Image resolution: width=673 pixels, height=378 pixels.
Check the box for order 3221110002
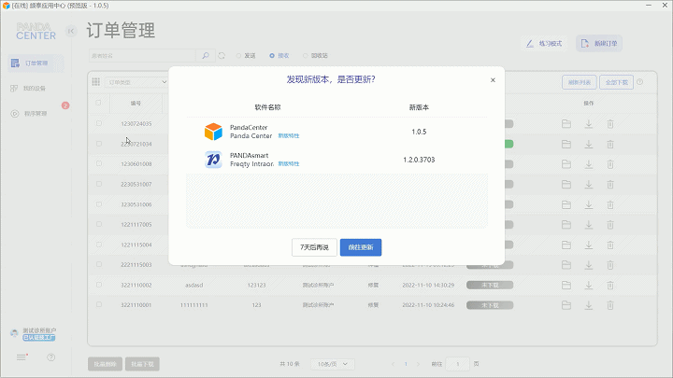coord(99,285)
